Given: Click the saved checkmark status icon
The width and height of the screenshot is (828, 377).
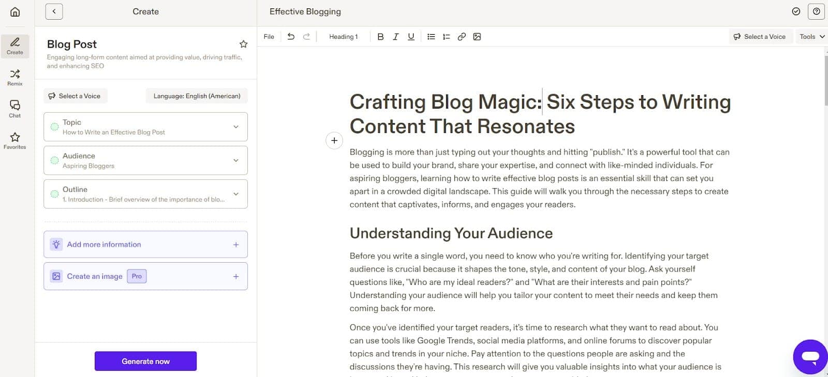Looking at the screenshot, I should (x=796, y=11).
